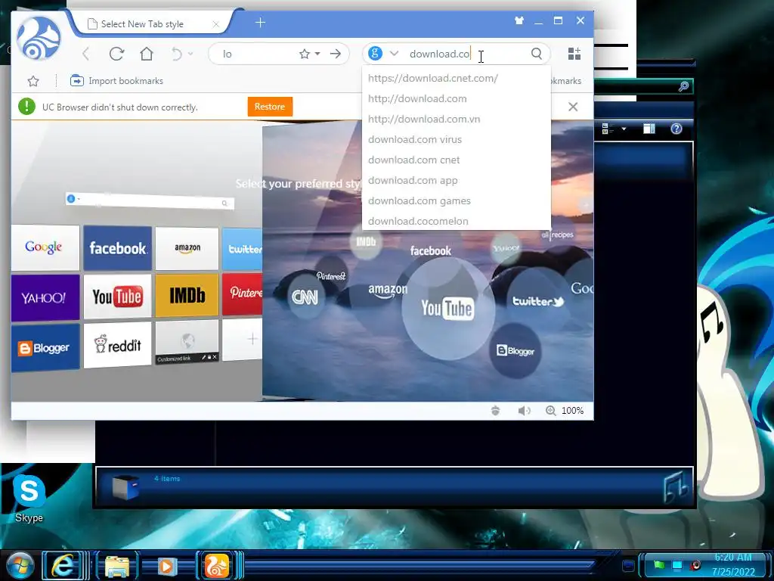The width and height of the screenshot is (774, 581).
Task: Expand the undo closed tabs arrow
Action: [x=190, y=54]
